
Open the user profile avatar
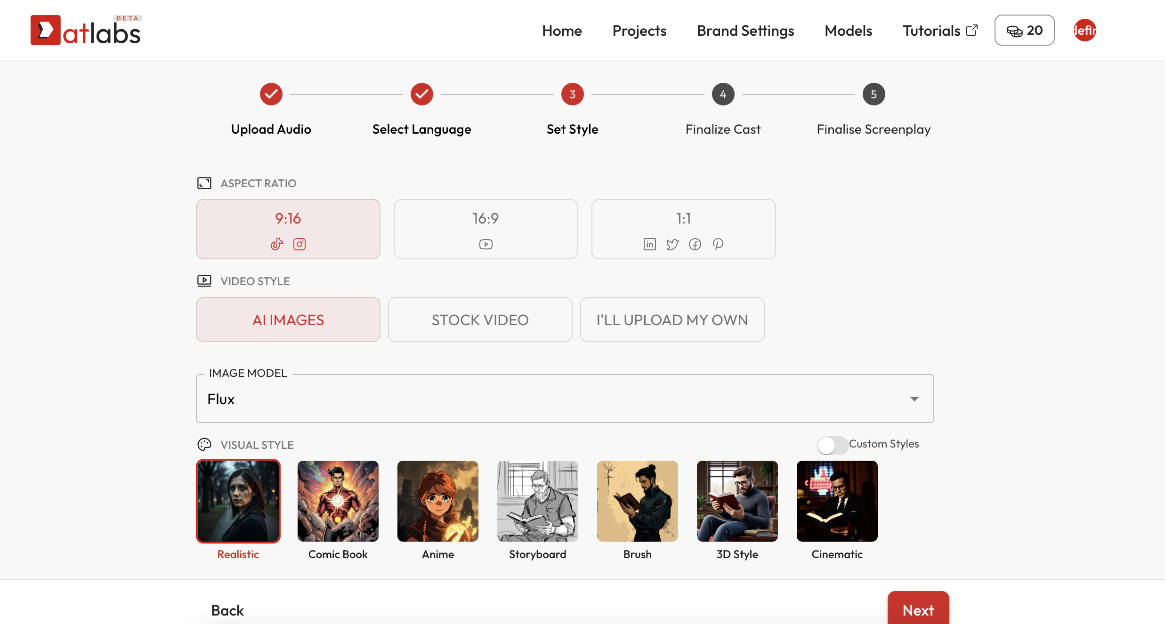[1084, 31]
